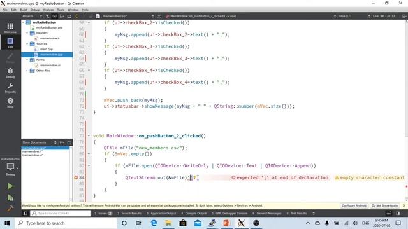Filter the project tree

[47, 16]
